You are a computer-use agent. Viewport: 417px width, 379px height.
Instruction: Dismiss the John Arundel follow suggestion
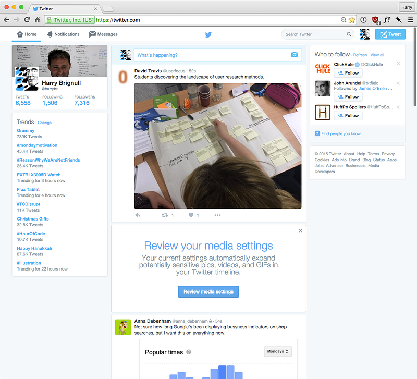click(398, 83)
